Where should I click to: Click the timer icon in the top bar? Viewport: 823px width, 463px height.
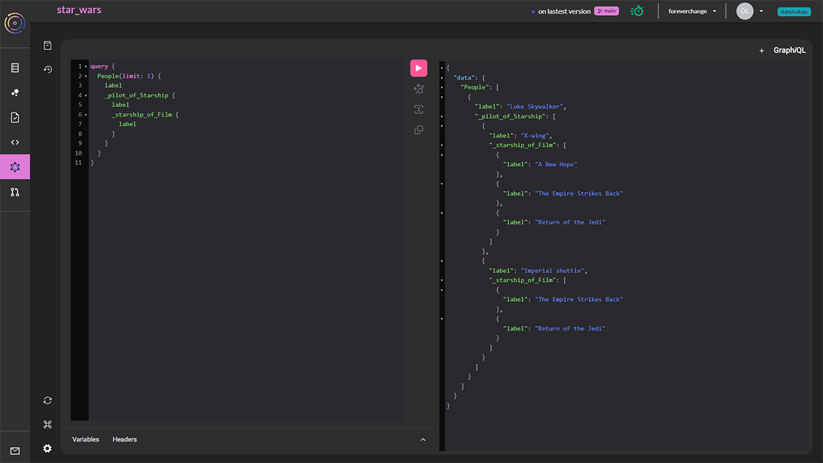pyautogui.click(x=636, y=11)
